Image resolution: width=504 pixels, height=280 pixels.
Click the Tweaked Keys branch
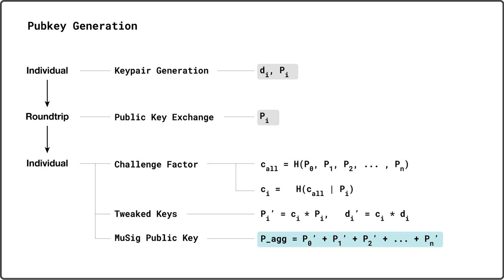[146, 214]
